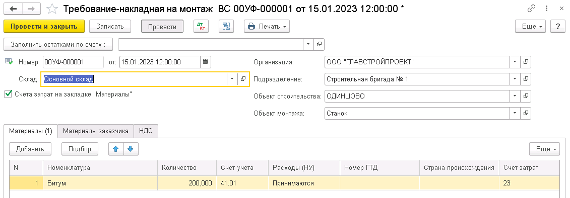Click the Склад field Основной склад

click(134, 79)
